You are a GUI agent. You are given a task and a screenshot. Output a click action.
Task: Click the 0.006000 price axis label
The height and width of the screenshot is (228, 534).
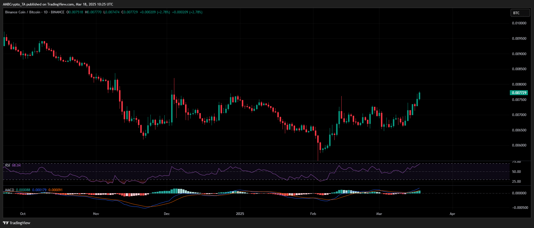click(519, 145)
